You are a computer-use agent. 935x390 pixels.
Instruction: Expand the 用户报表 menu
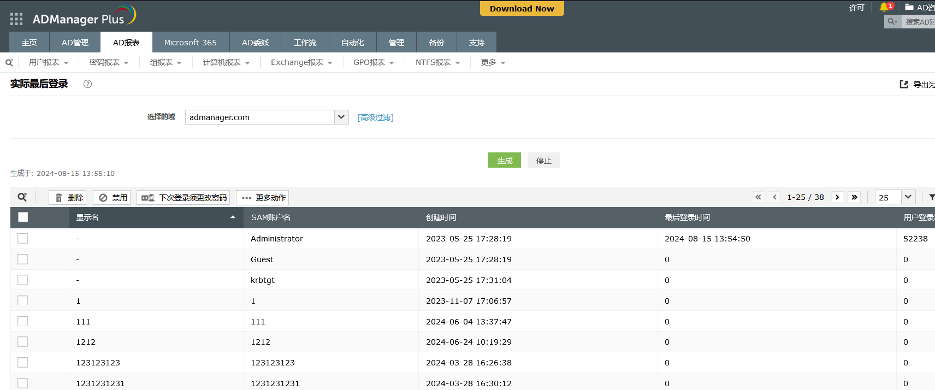click(49, 63)
